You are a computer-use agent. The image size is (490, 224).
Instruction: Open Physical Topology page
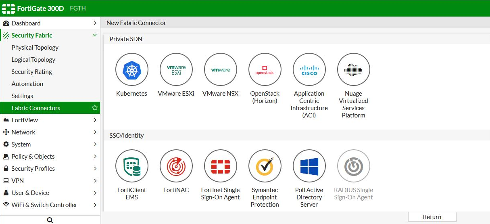pos(35,48)
